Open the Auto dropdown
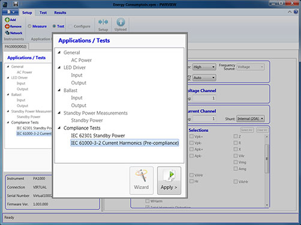Screen dimensions: 301x225 tap(204, 77)
